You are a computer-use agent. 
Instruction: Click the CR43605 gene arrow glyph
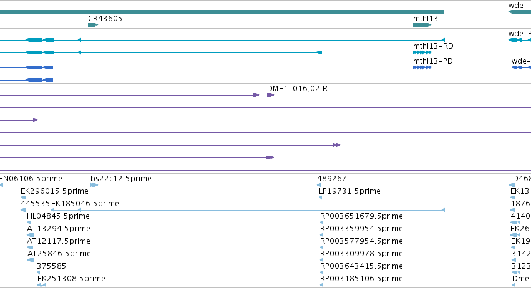pyautogui.click(x=93, y=25)
